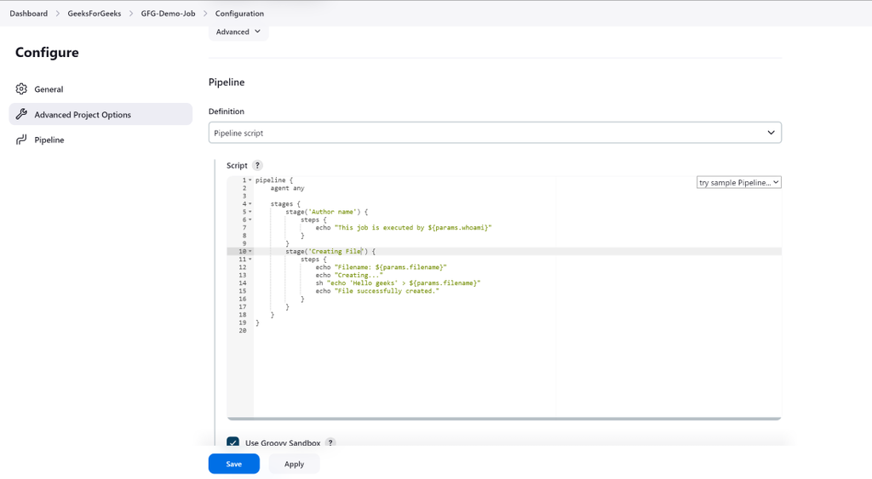Screen dimensions: 872x479
Task: Open GeeksForGeeks breadcrumb link
Action: point(95,14)
